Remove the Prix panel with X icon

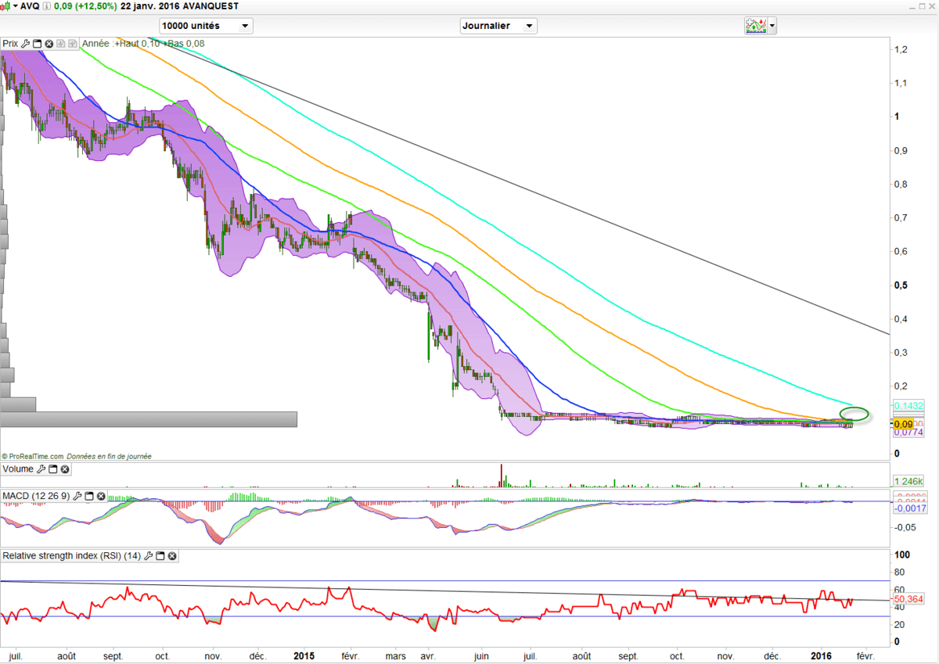point(49,44)
